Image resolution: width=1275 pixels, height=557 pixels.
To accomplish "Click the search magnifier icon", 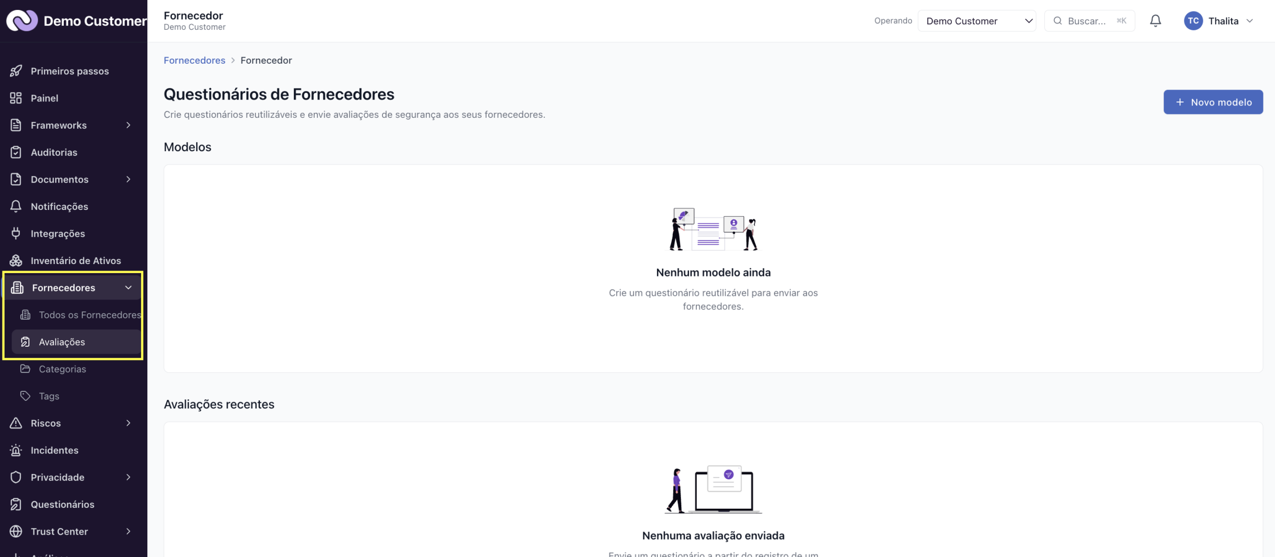I will [x=1057, y=20].
